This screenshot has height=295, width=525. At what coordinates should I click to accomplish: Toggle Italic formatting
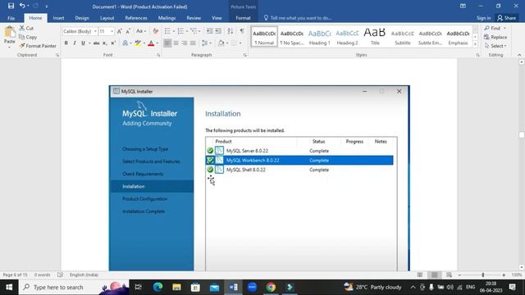point(75,43)
